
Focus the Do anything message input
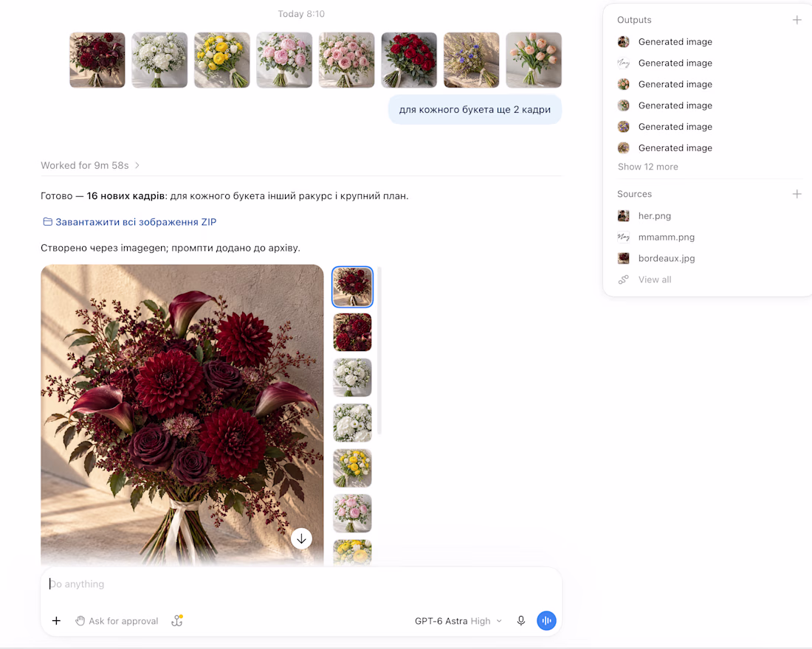[x=300, y=584]
